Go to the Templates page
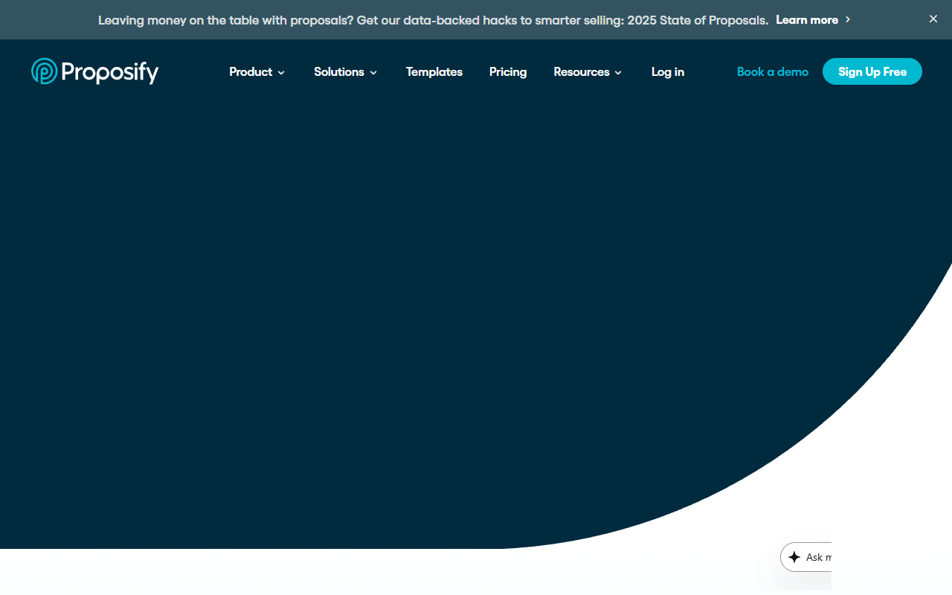 434,72
